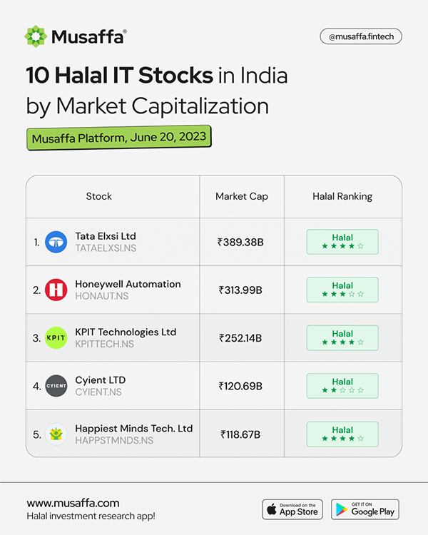This screenshot has width=428, height=535.
Task: Click the Apple icon on App Store badge
Action: click(271, 509)
